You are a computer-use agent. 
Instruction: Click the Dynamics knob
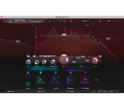click(x=53, y=62)
